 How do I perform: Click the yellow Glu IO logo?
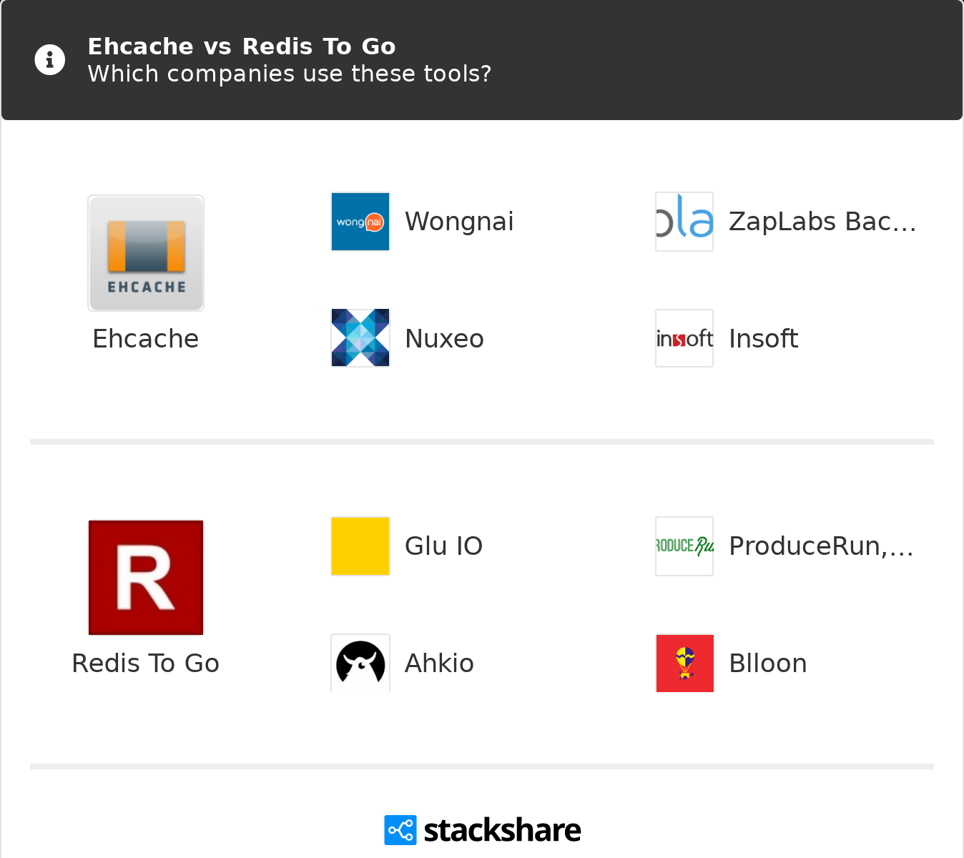click(x=360, y=546)
